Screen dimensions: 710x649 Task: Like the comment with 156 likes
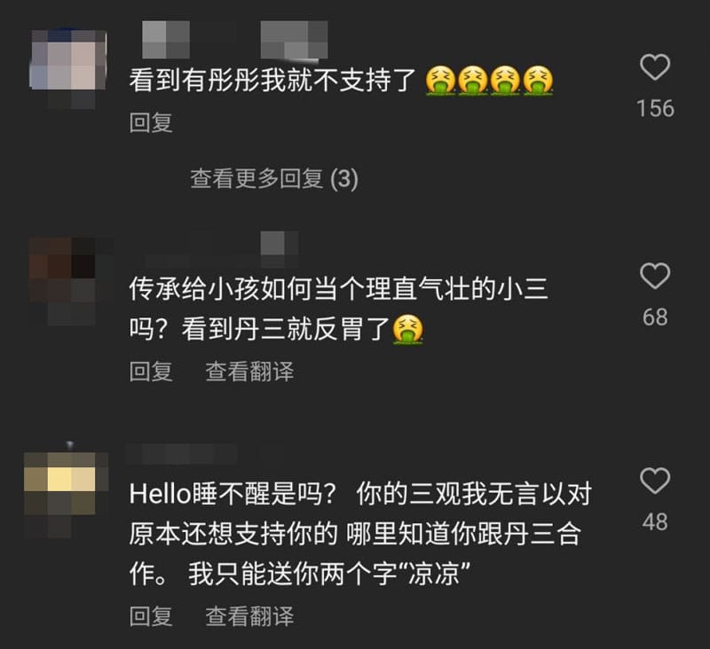655,67
